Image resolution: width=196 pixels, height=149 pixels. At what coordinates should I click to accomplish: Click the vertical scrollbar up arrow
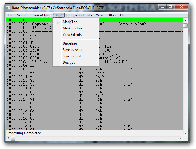pyautogui.click(x=185, y=21)
